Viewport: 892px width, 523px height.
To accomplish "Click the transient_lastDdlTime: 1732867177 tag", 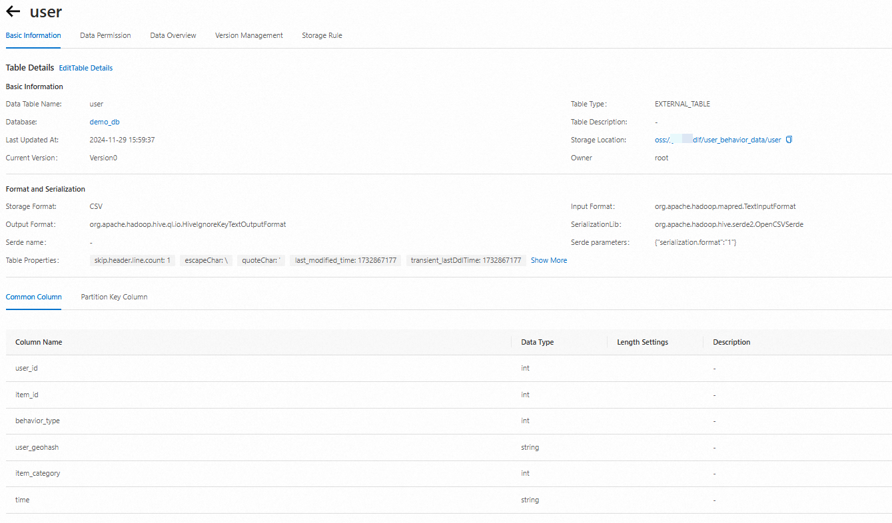I will point(466,260).
